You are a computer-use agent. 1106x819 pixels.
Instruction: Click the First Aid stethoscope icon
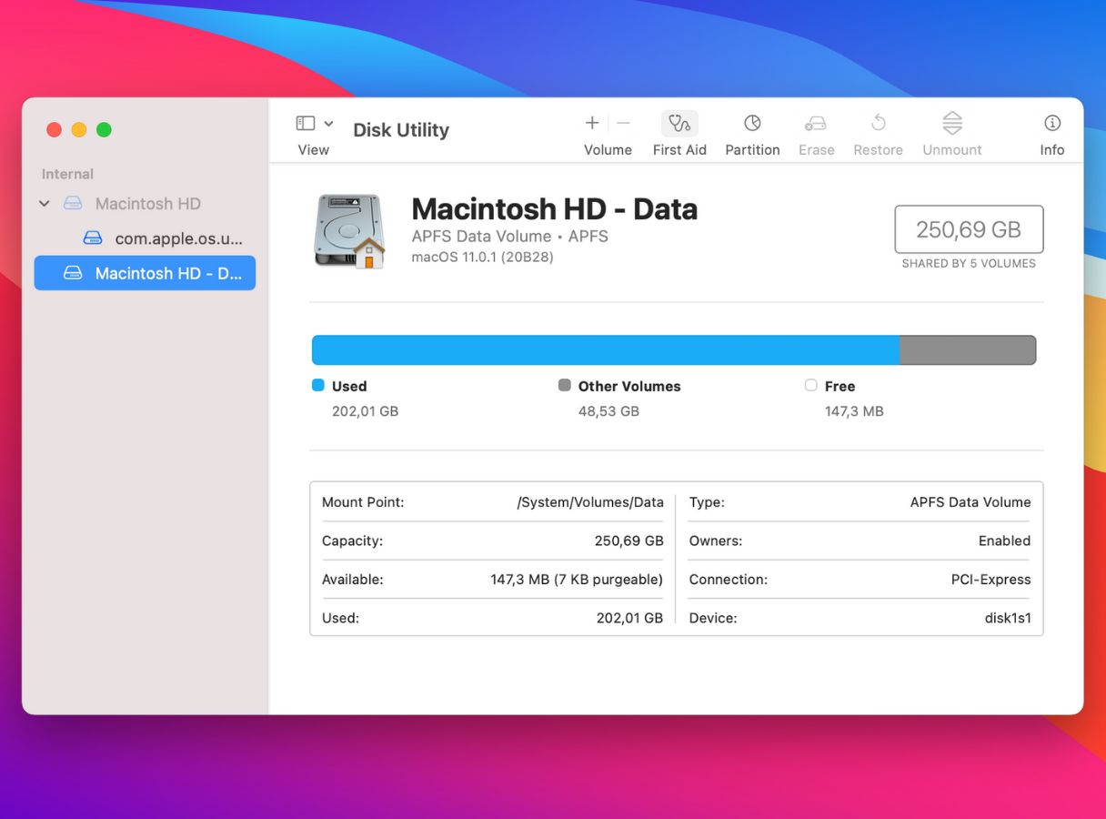click(679, 124)
